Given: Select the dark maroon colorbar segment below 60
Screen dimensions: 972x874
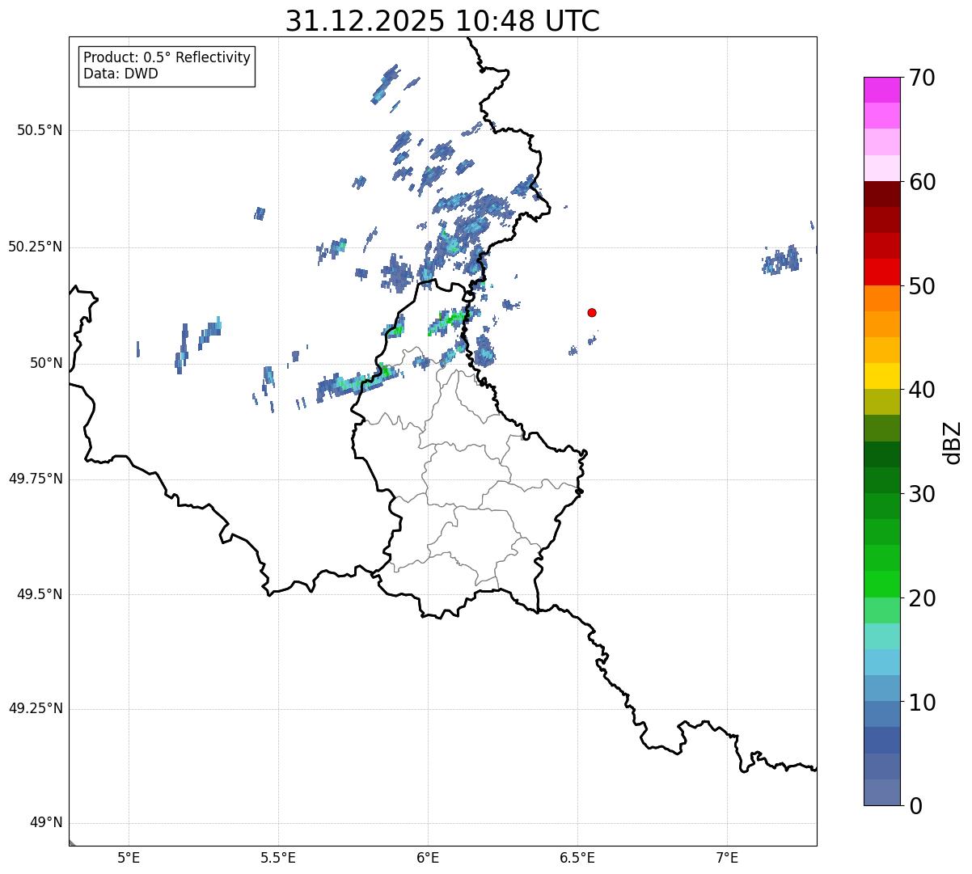Looking at the screenshot, I should (x=881, y=194).
